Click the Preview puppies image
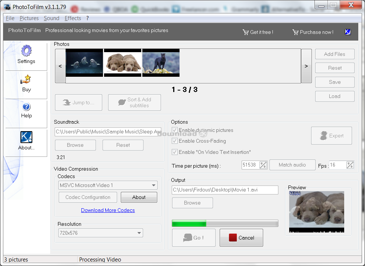The height and width of the screenshot is (266, 365). (317, 212)
